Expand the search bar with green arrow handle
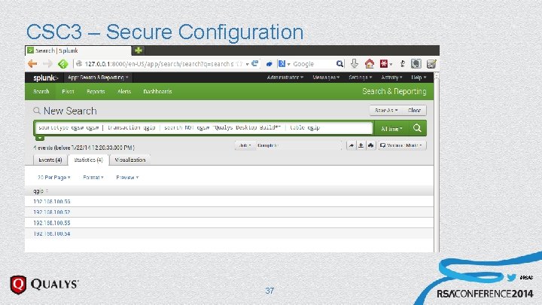 (x=40, y=138)
